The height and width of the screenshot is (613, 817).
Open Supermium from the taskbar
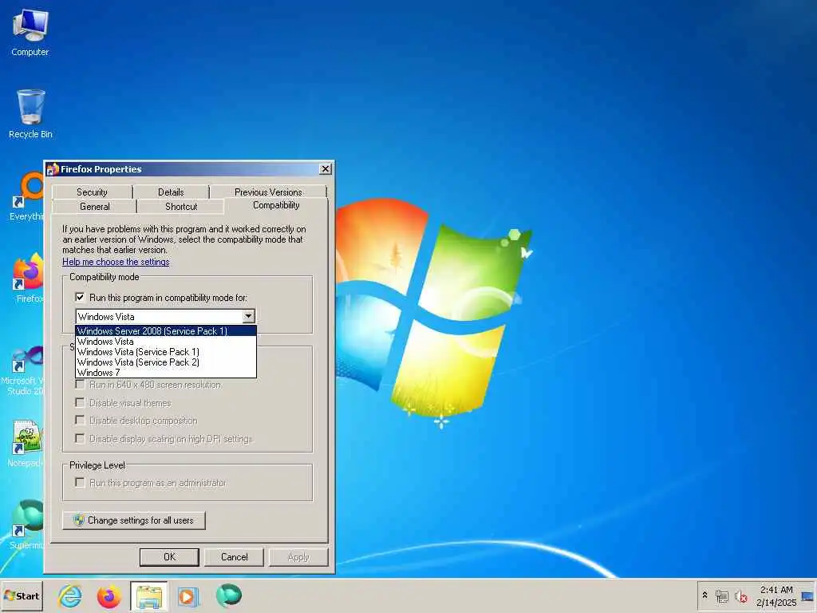(228, 595)
